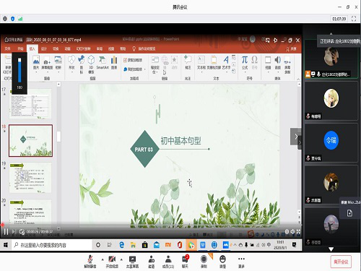Check the green network signal indicator
The image size is (361, 271).
click(20, 19)
